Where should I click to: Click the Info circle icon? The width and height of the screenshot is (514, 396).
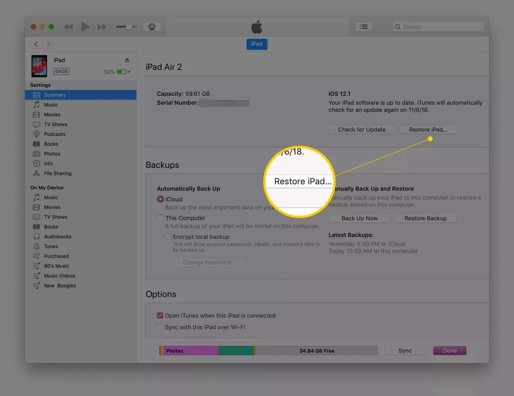click(36, 163)
